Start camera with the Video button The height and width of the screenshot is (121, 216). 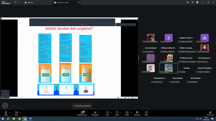pos(16,113)
